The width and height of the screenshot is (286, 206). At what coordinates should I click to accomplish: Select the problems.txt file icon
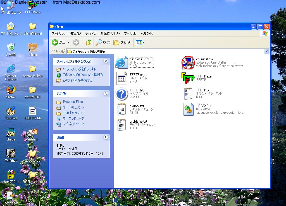point(122,125)
